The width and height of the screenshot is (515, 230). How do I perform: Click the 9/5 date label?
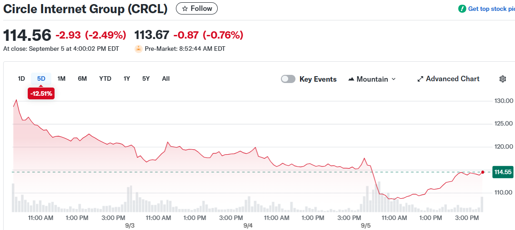[365, 225]
